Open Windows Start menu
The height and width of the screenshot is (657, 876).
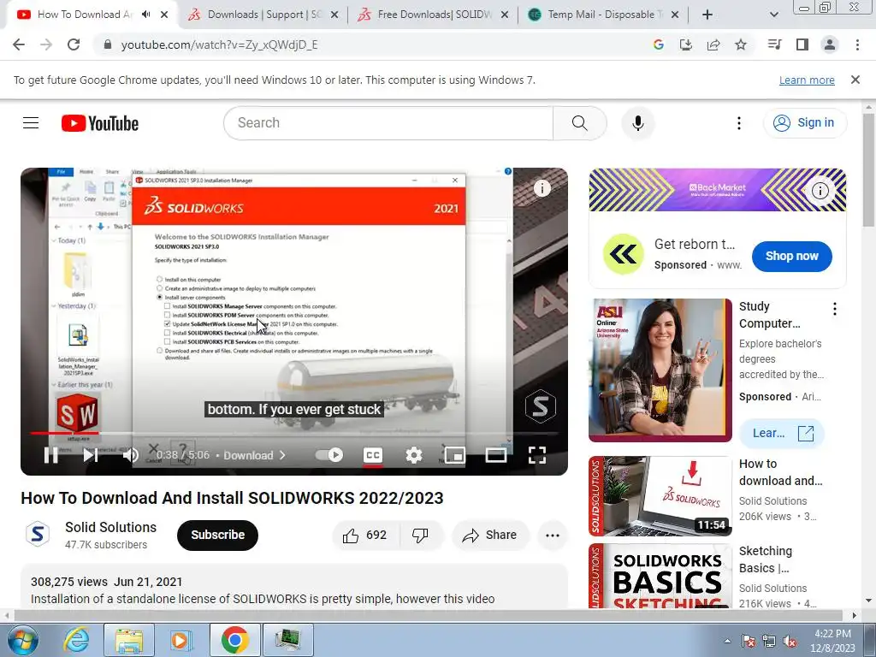(23, 640)
